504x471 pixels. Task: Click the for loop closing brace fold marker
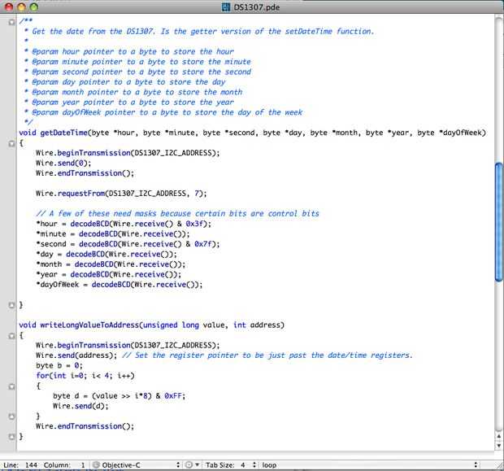click(x=11, y=416)
